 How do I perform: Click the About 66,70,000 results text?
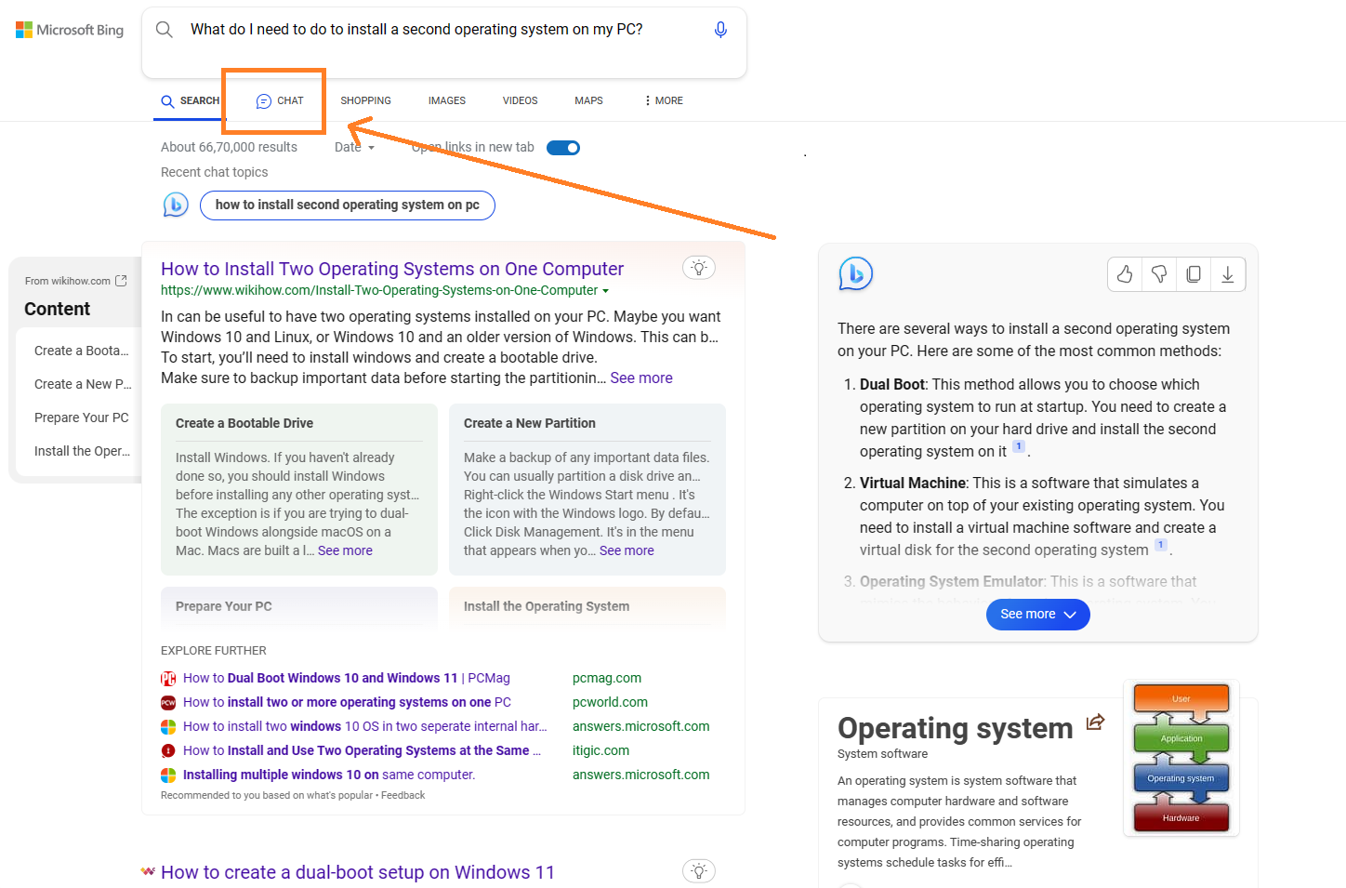229,147
